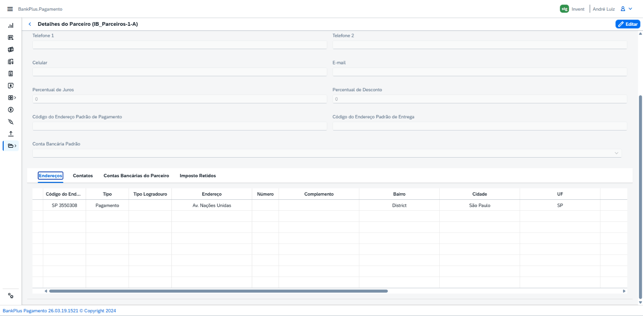Open the settings gears icon

coord(11,296)
